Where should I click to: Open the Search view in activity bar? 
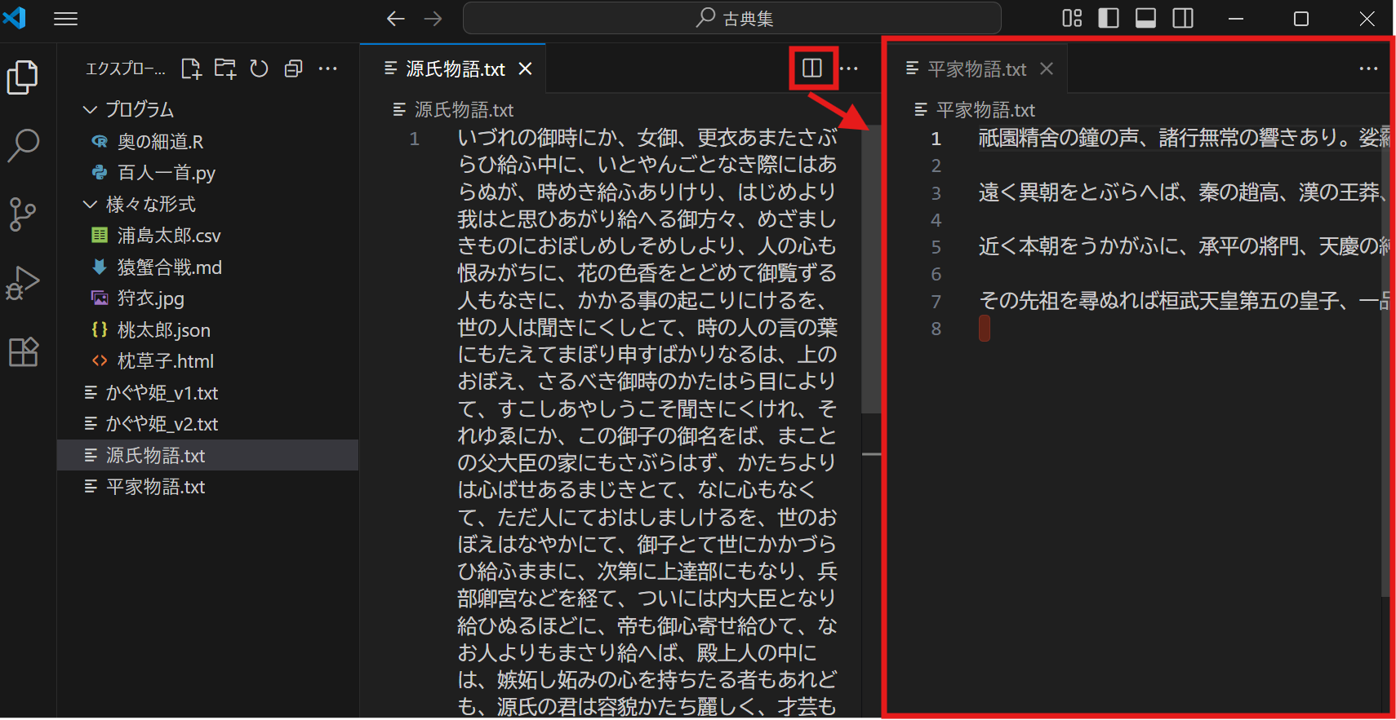[23, 145]
